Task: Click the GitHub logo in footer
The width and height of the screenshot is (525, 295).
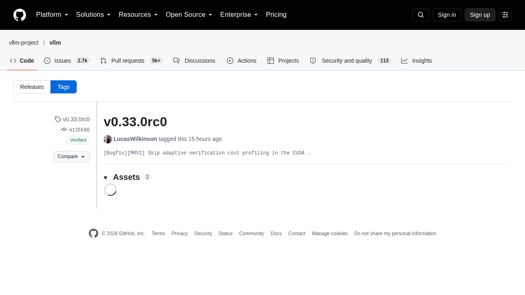Action: point(94,234)
